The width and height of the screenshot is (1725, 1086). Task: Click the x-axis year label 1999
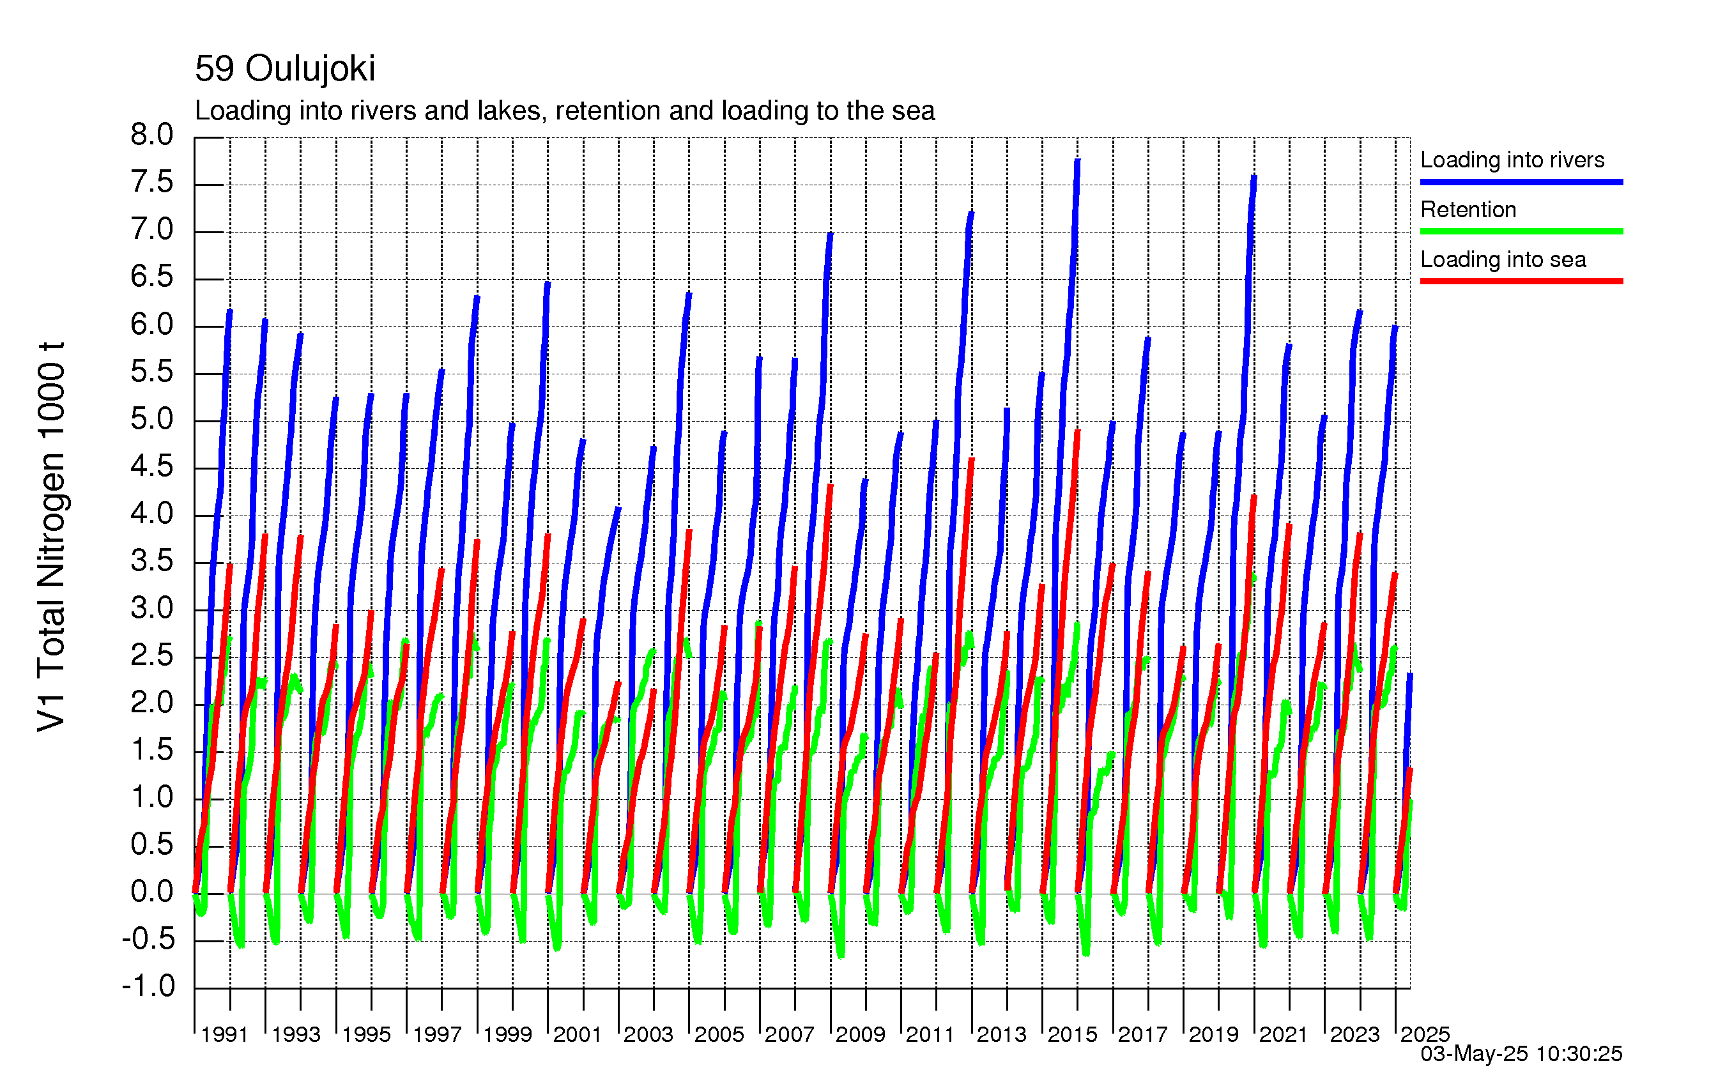(507, 1034)
